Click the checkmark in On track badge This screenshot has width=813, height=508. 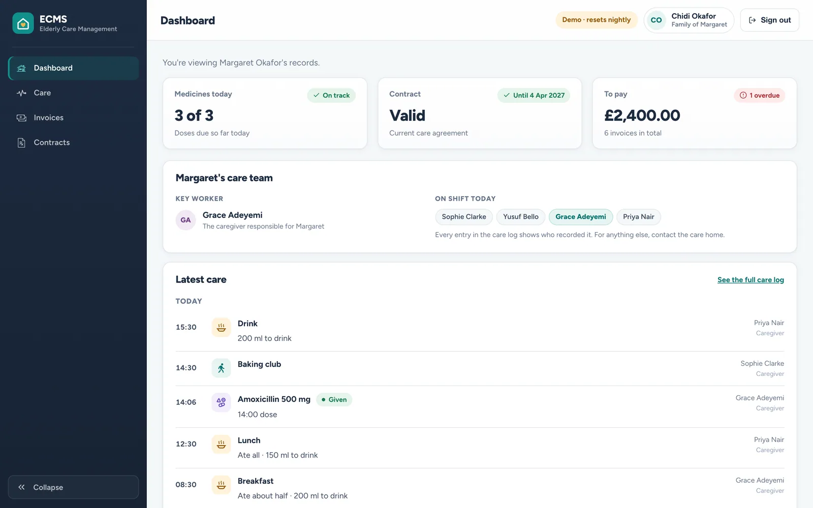(316, 96)
